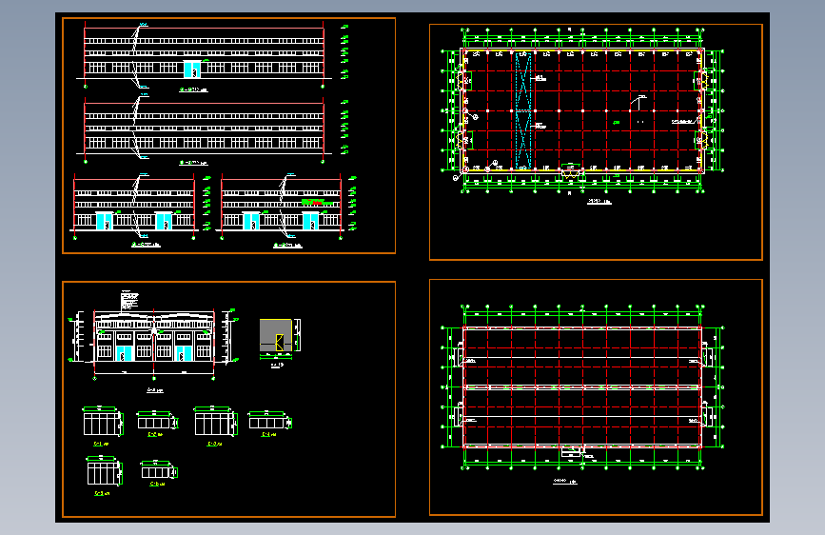Click the cyan cross-bracing bay in the floor plan

click(x=522, y=110)
